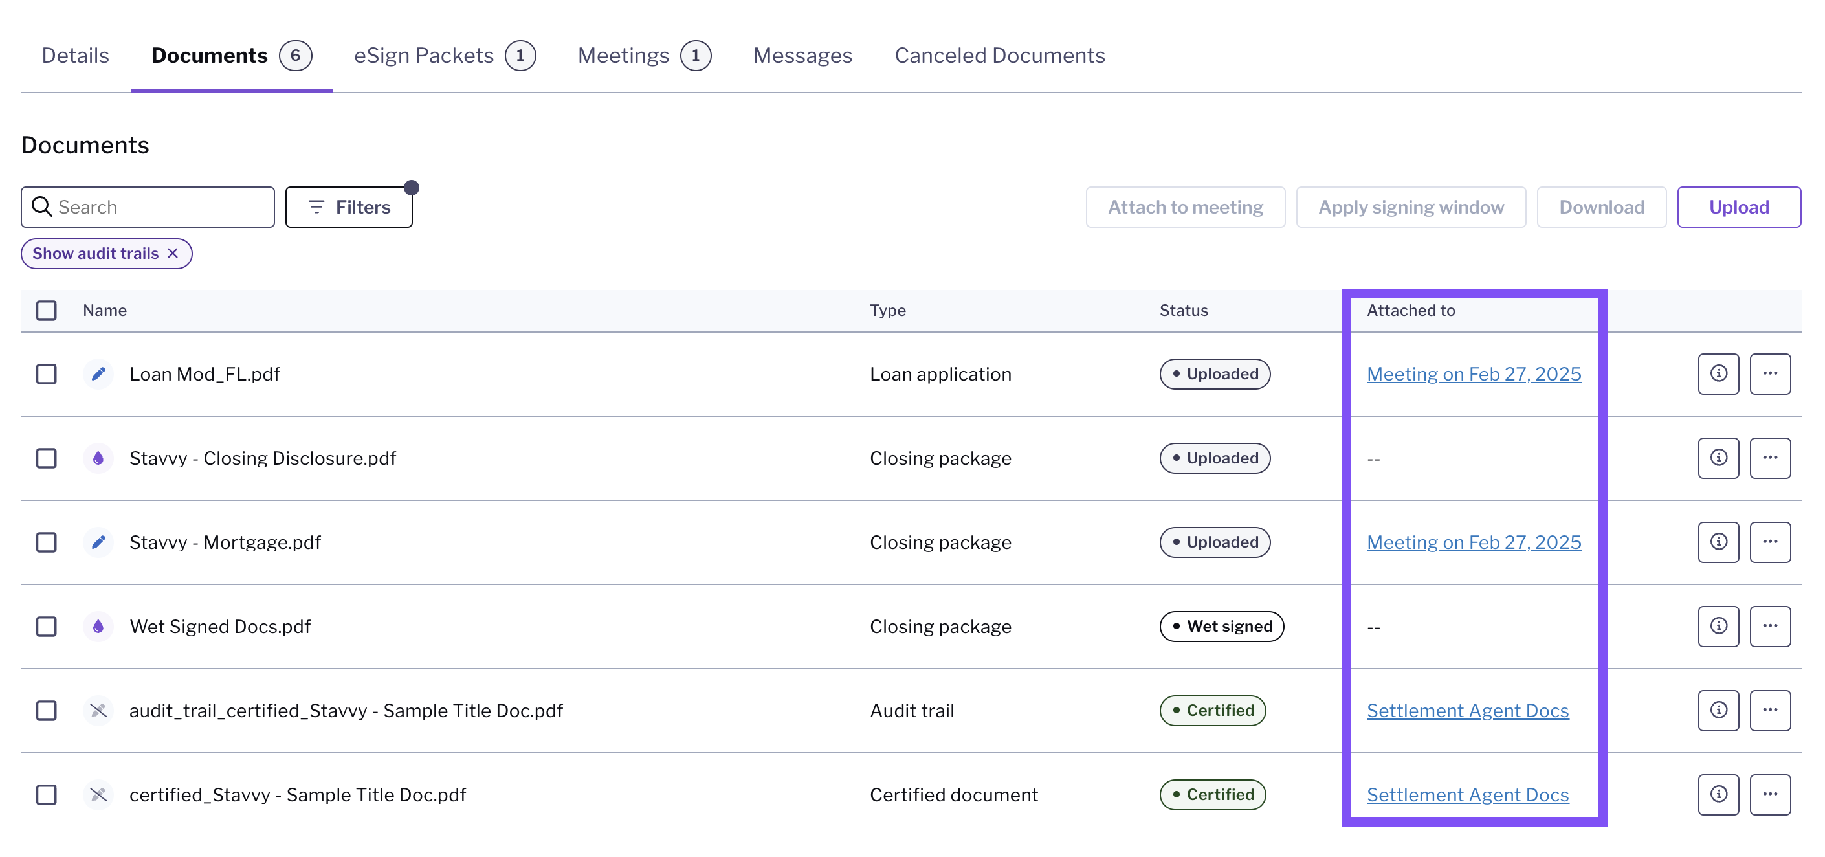The image size is (1825, 857).
Task: Click the pencil icon beside Loan Mod_FL.pdf
Action: (x=98, y=373)
